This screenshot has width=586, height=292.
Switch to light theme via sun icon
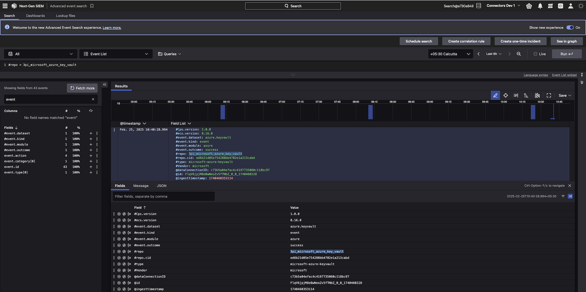(581, 6)
